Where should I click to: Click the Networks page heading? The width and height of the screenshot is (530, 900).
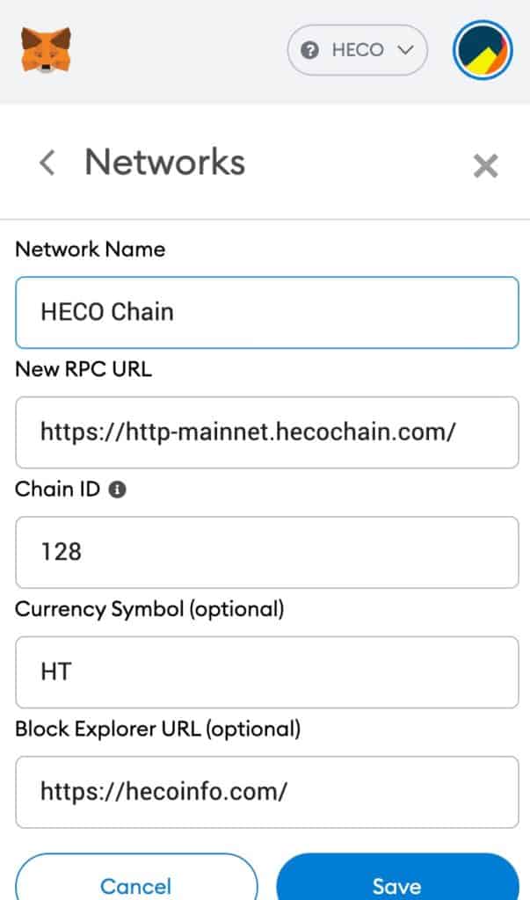[x=165, y=162]
